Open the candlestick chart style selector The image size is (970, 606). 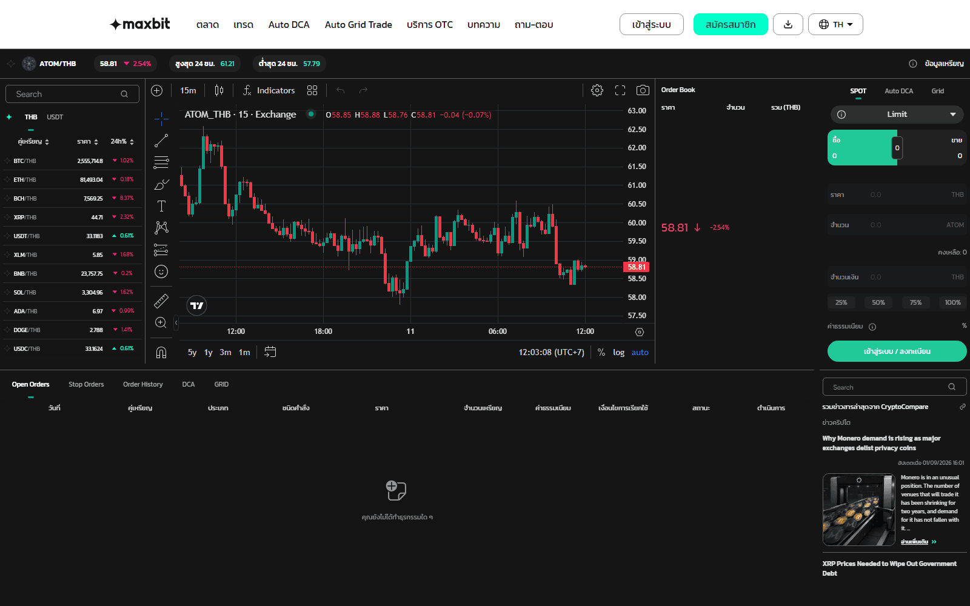219,90
